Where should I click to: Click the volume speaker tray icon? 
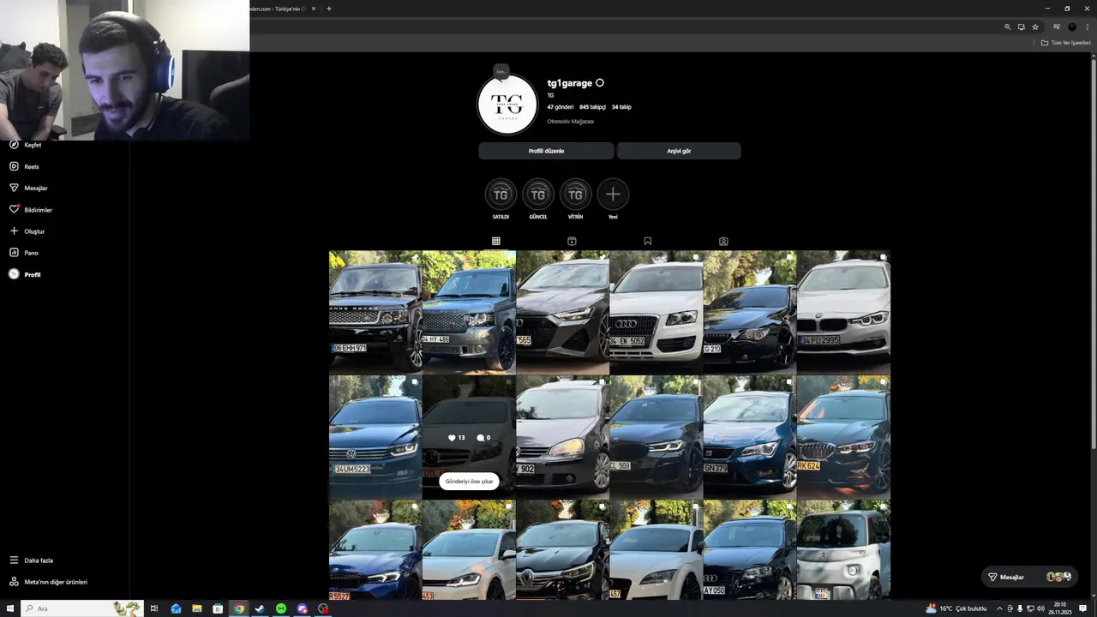pos(1040,608)
